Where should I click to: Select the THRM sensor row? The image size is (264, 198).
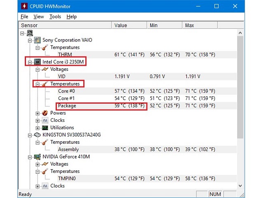click(x=147, y=55)
